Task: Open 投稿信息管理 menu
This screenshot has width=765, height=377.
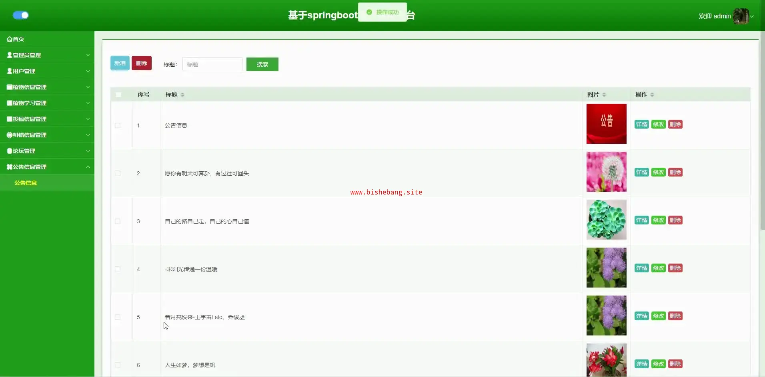Action: (47, 119)
